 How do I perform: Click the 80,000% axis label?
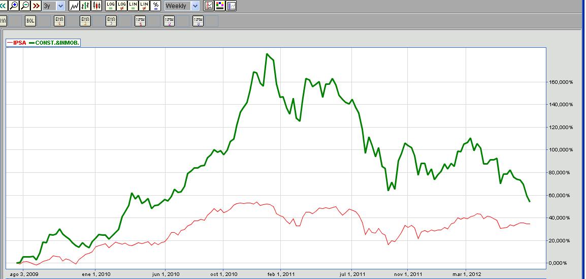pyautogui.click(x=561, y=172)
